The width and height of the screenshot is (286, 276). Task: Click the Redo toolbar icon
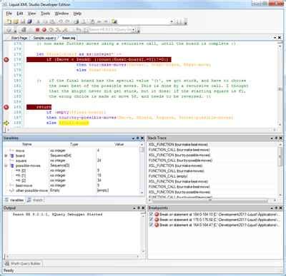pyautogui.click(x=67, y=21)
